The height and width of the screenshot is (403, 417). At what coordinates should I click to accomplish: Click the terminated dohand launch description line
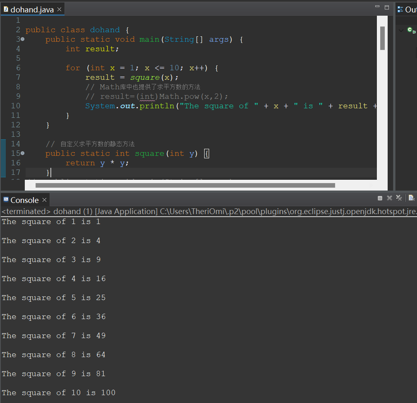coord(208,212)
